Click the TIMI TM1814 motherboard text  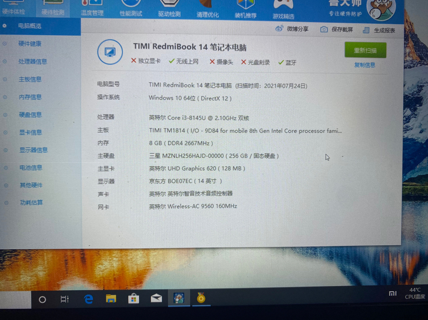pyautogui.click(x=245, y=130)
